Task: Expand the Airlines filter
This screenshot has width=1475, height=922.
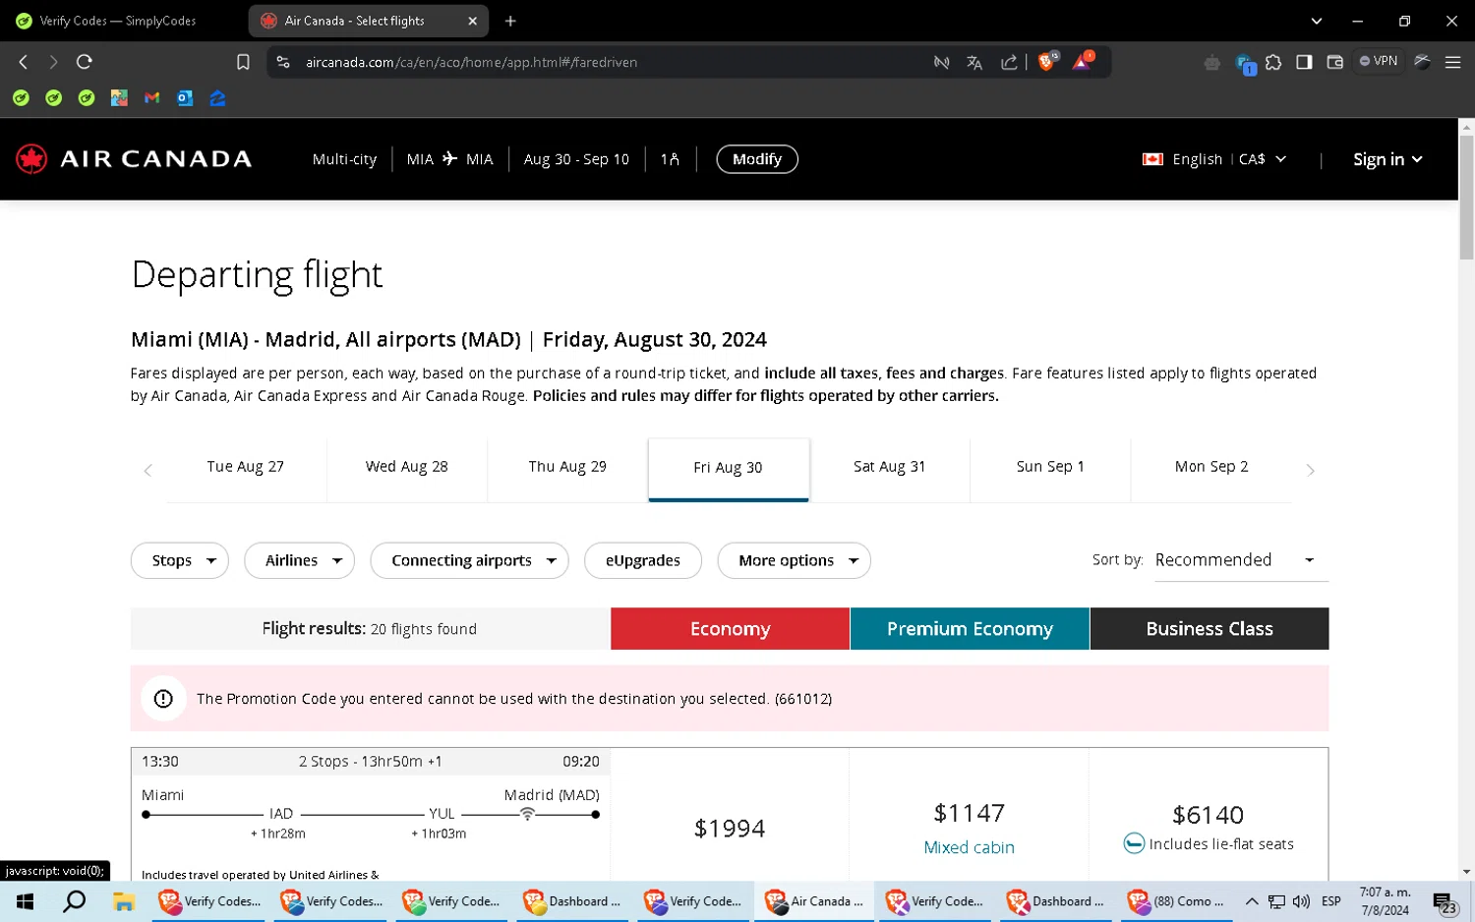Action: pyautogui.click(x=299, y=560)
